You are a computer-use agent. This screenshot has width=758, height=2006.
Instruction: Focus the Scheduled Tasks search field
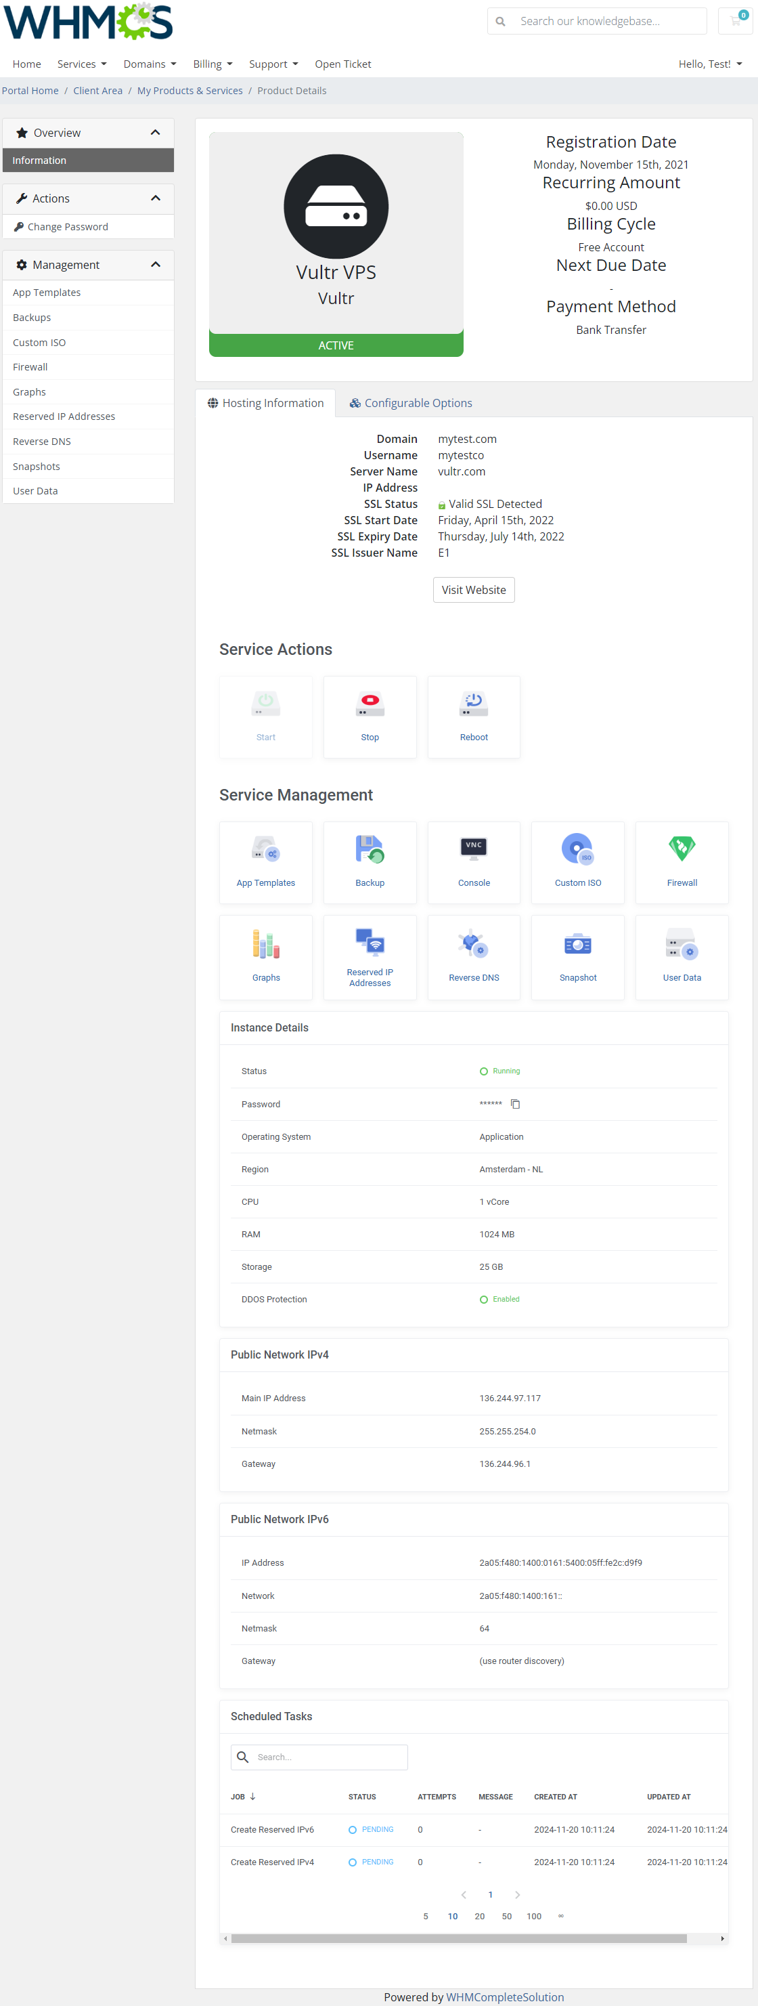(x=319, y=1757)
